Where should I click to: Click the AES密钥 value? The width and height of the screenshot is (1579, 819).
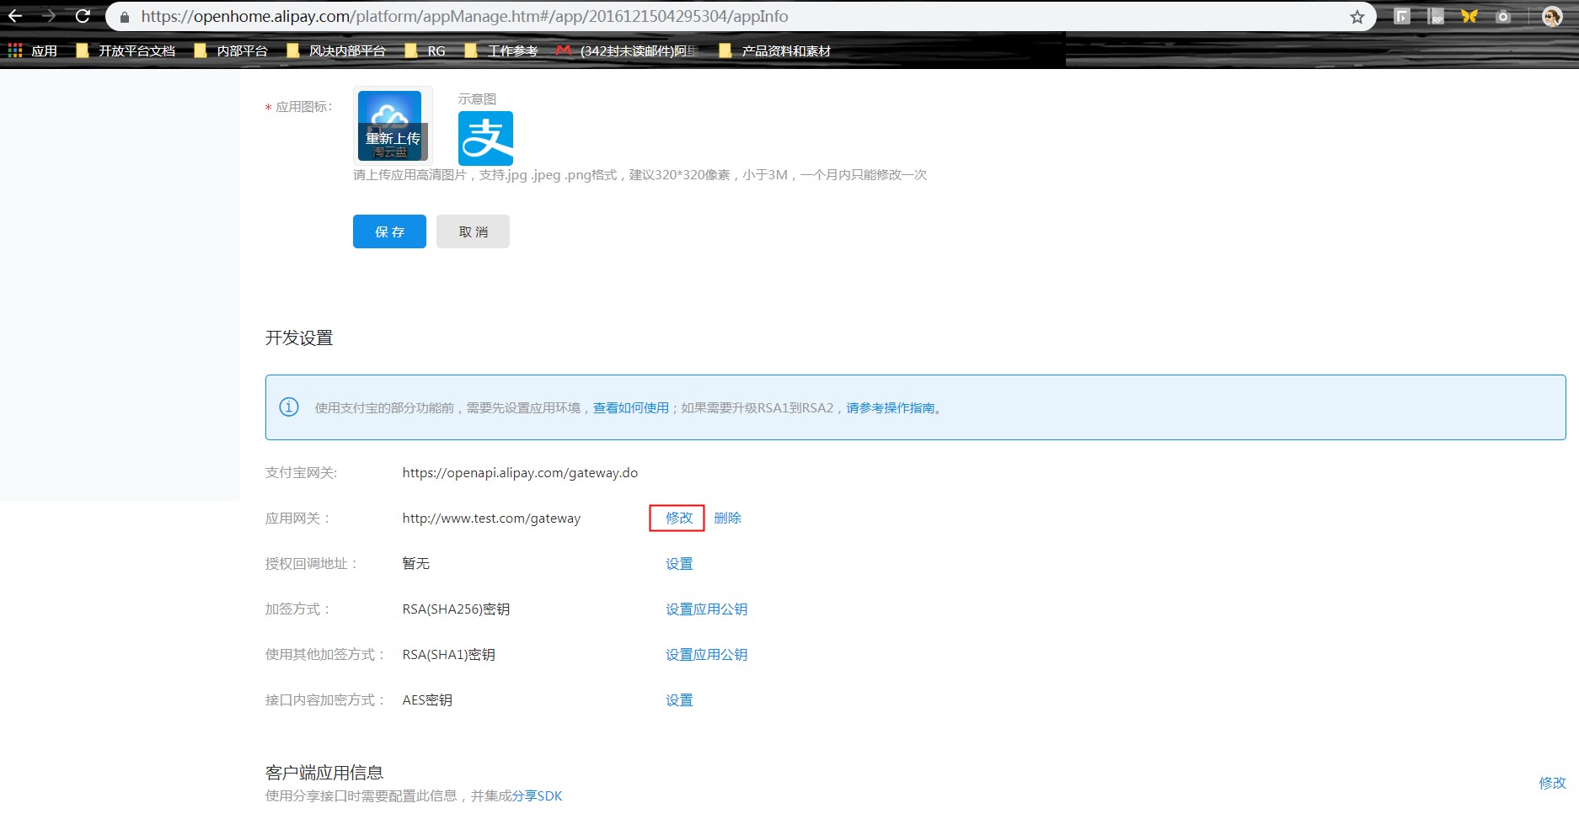tap(427, 699)
